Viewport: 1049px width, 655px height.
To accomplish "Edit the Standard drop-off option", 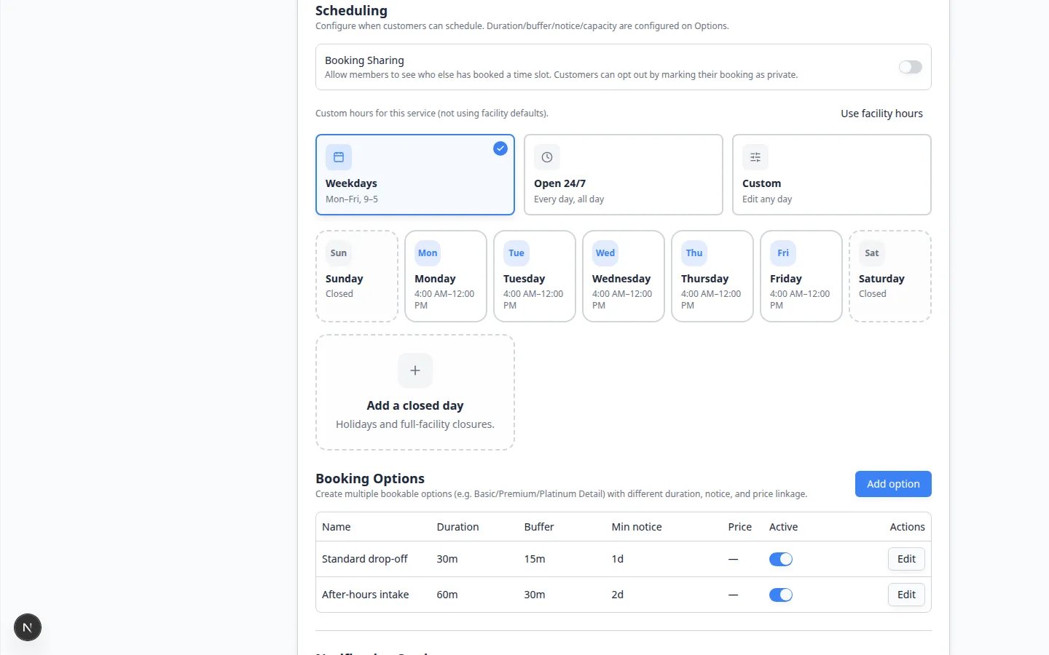I will pos(906,559).
